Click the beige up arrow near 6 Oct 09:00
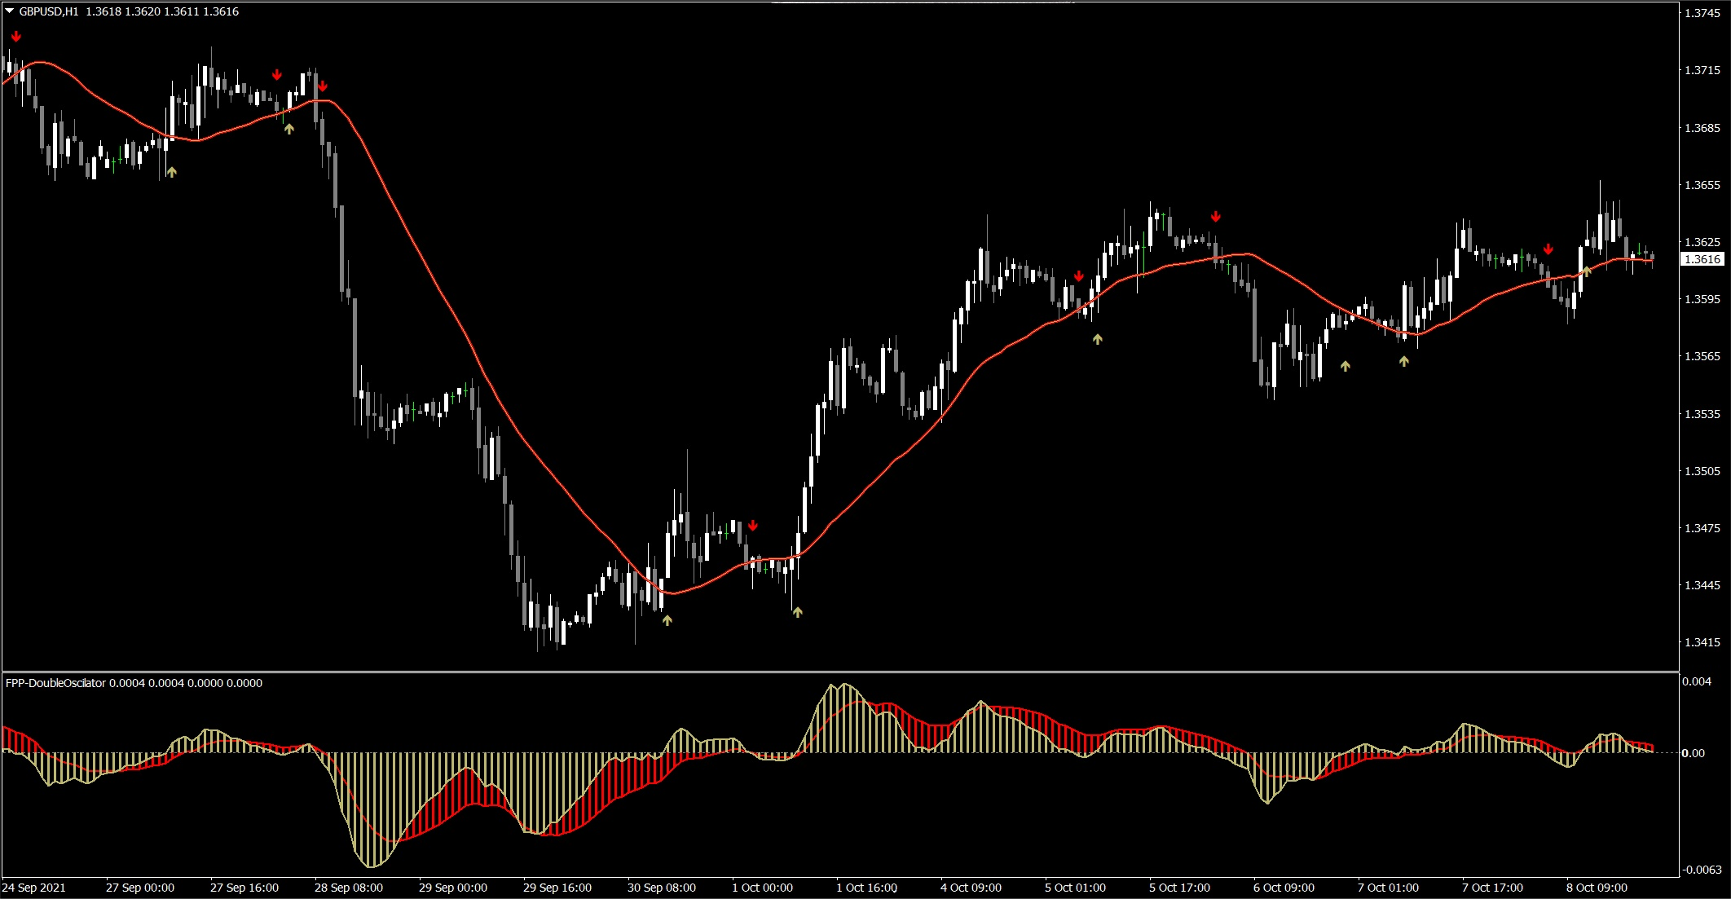Viewport: 1731px width, 899px height. [x=1346, y=366]
